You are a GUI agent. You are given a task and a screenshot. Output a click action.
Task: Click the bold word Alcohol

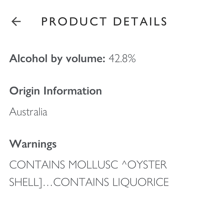28,58
